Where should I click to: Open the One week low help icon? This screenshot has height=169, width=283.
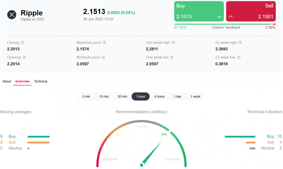(x=172, y=57)
